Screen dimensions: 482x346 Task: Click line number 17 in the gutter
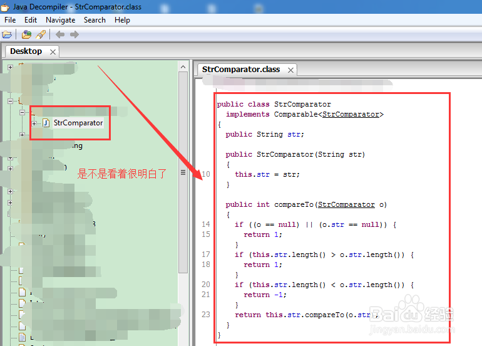206,254
